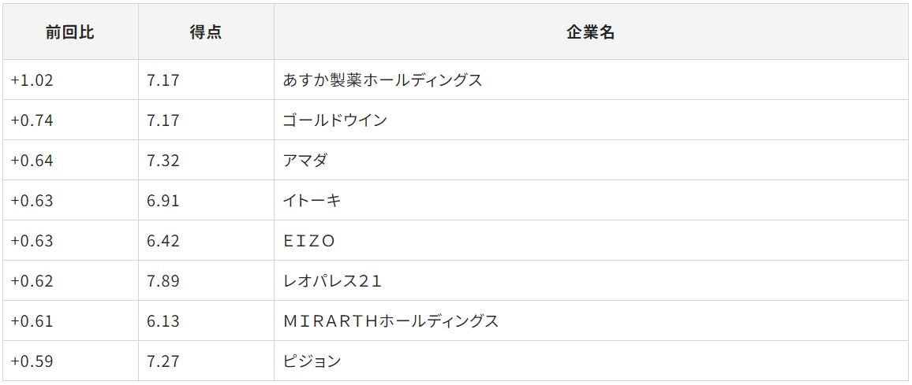Select あすか製薬ホールディングス company name
Viewport: 912px width, 385px height.
tap(383, 80)
